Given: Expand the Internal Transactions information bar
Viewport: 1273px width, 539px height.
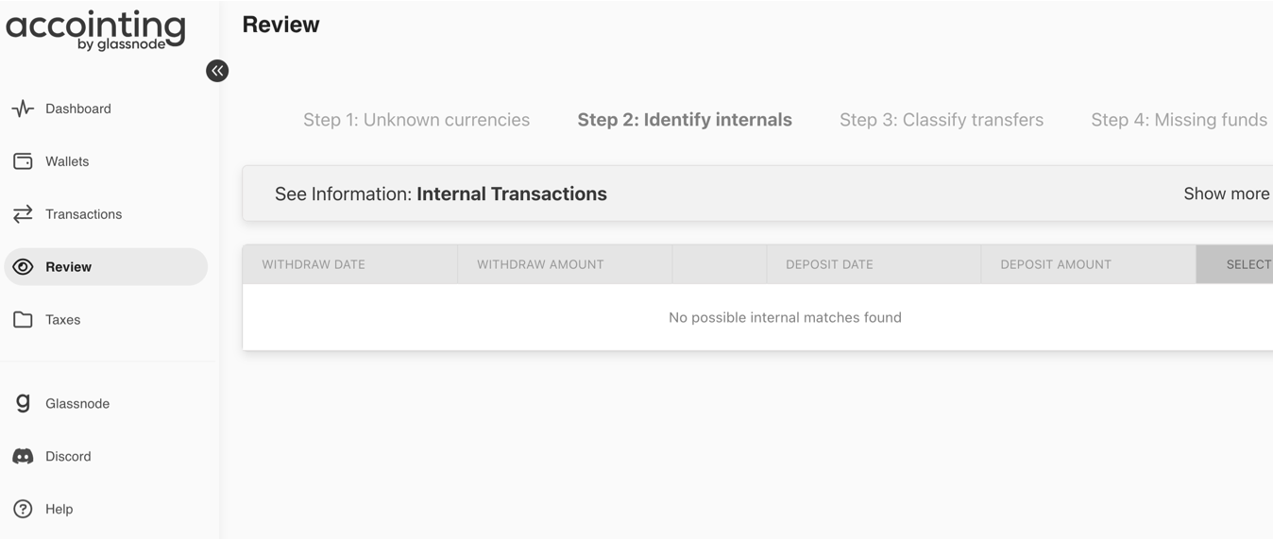Looking at the screenshot, I should click(757, 194).
